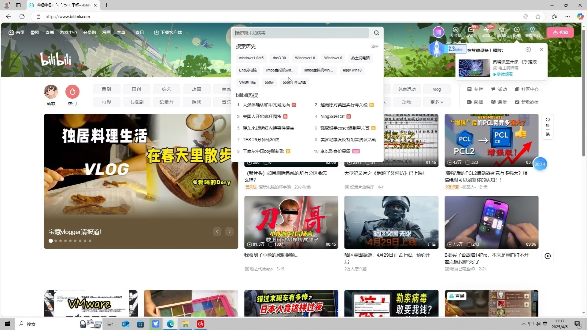Open the 直播 icon in the right sidebar
The image size is (587, 330).
pos(474,102)
